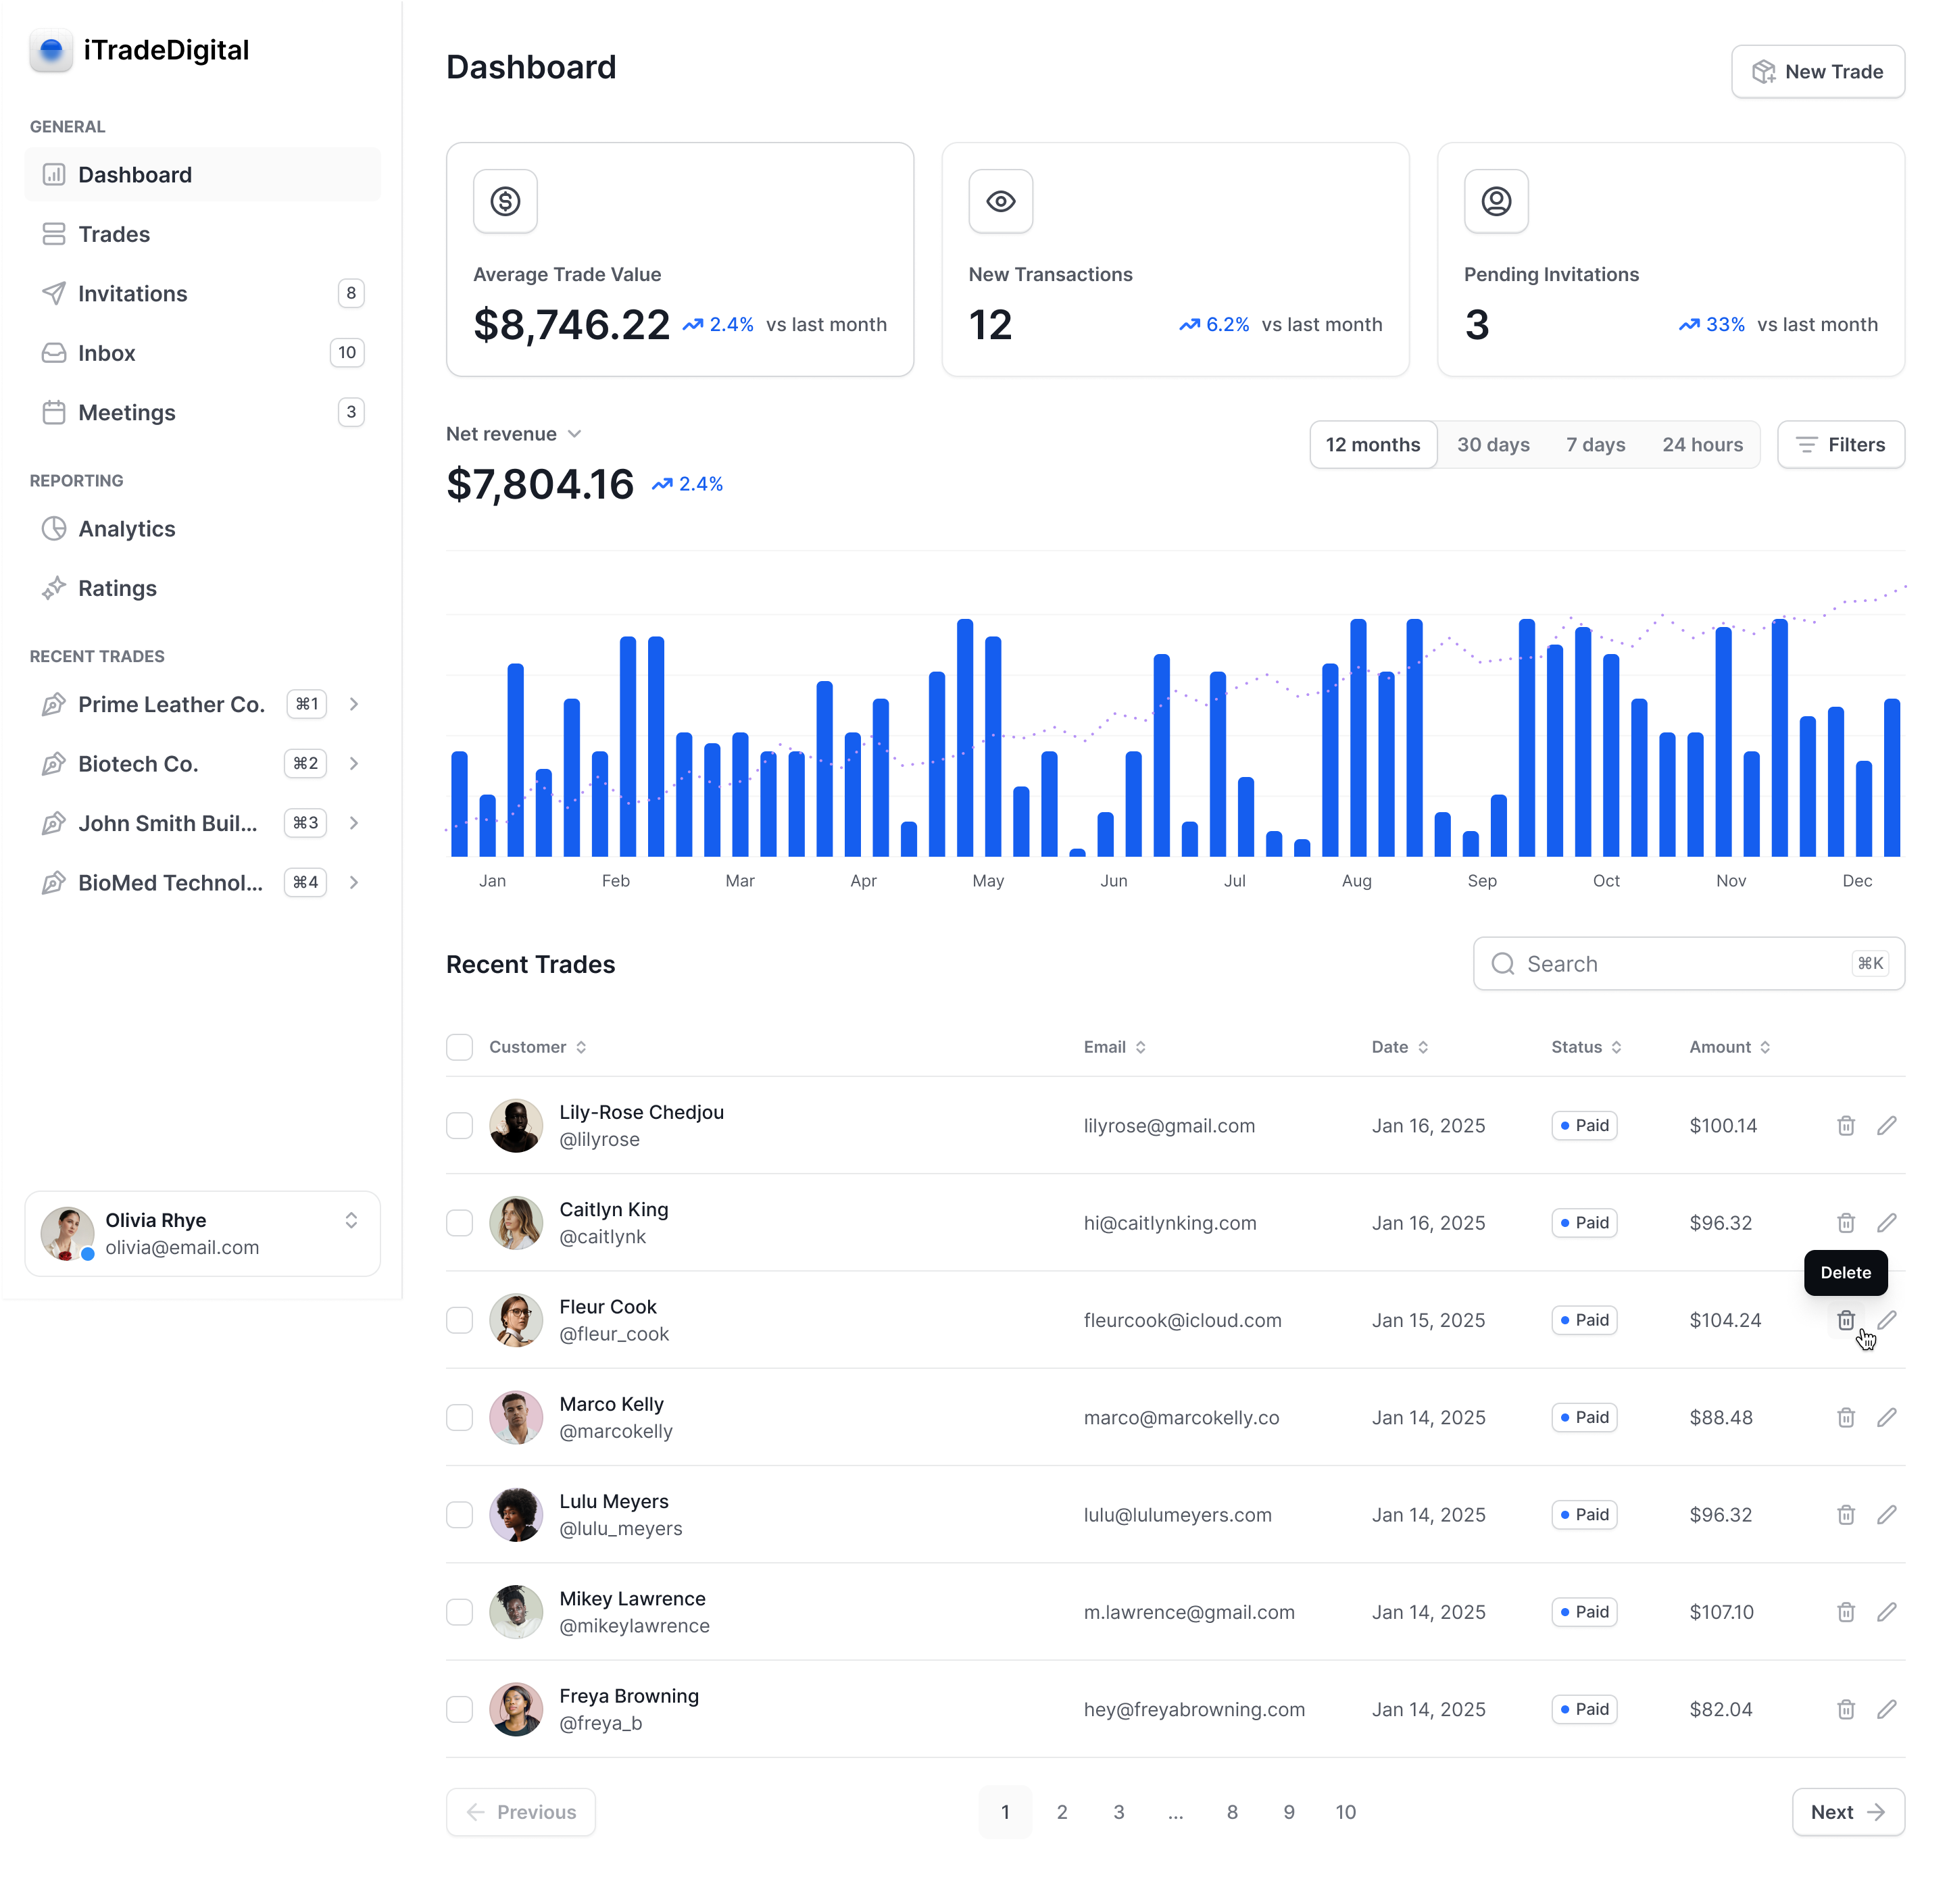Check the select-all box in the Customer header

click(459, 1046)
